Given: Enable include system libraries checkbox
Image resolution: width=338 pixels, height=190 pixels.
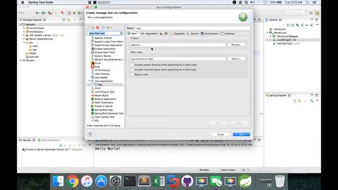Looking at the screenshot, I should 132,65.
